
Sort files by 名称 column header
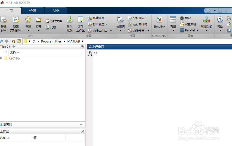pos(13,53)
